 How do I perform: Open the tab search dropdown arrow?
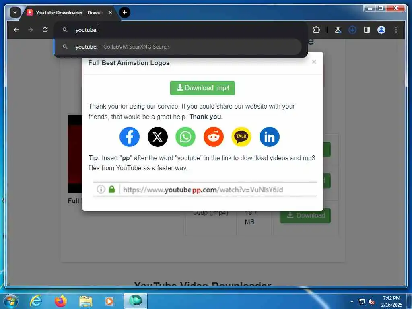click(15, 12)
